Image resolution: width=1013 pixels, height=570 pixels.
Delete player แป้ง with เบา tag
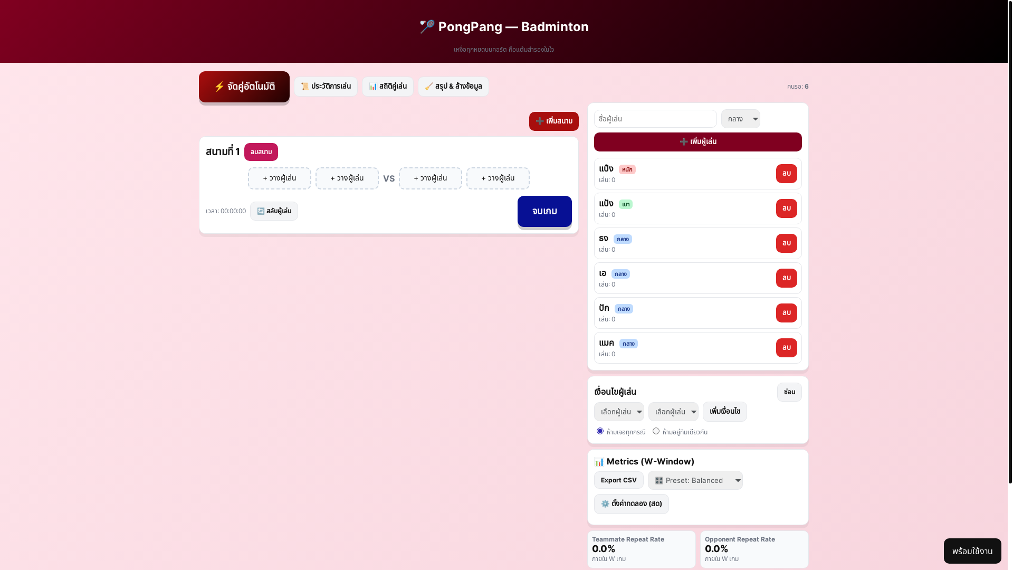[x=786, y=208]
